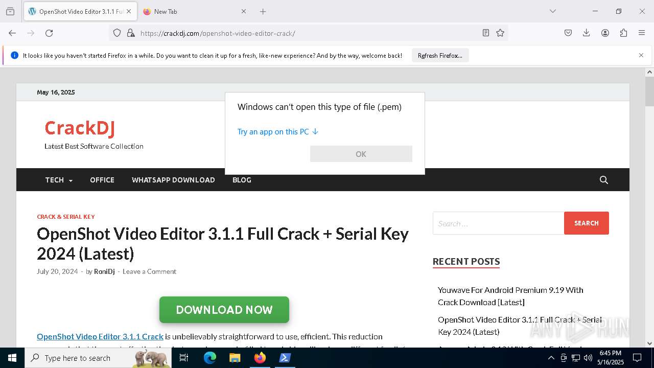Close the New Tab tab
The height and width of the screenshot is (368, 654).
244,11
